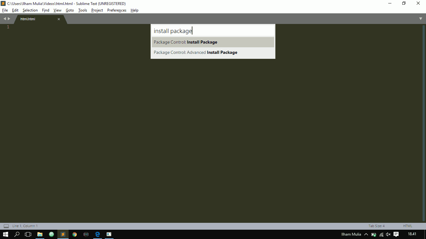
Task: Choose Package Control: Install Package
Action: (213, 42)
